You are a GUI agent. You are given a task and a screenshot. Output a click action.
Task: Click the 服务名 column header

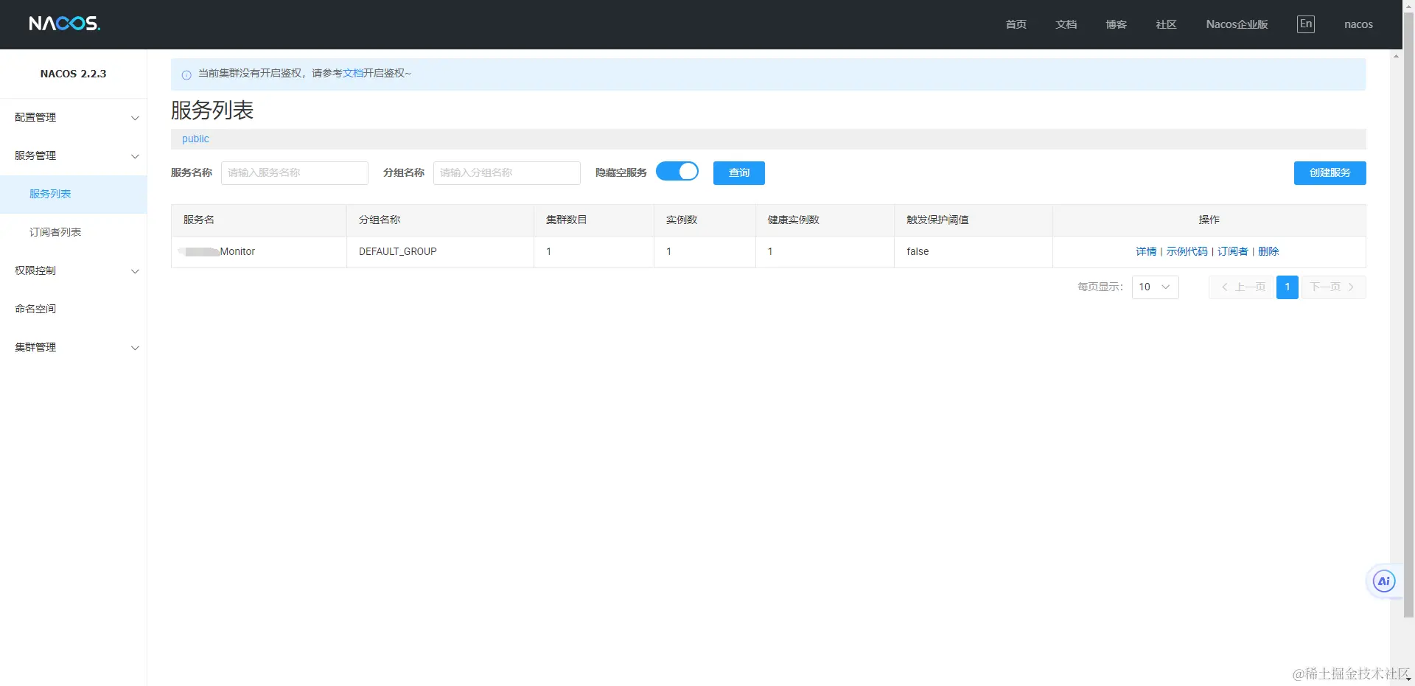pyautogui.click(x=259, y=220)
